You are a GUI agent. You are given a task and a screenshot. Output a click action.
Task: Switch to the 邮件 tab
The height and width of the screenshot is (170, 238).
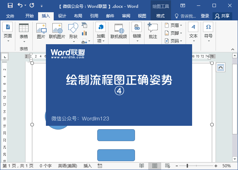point(110,16)
